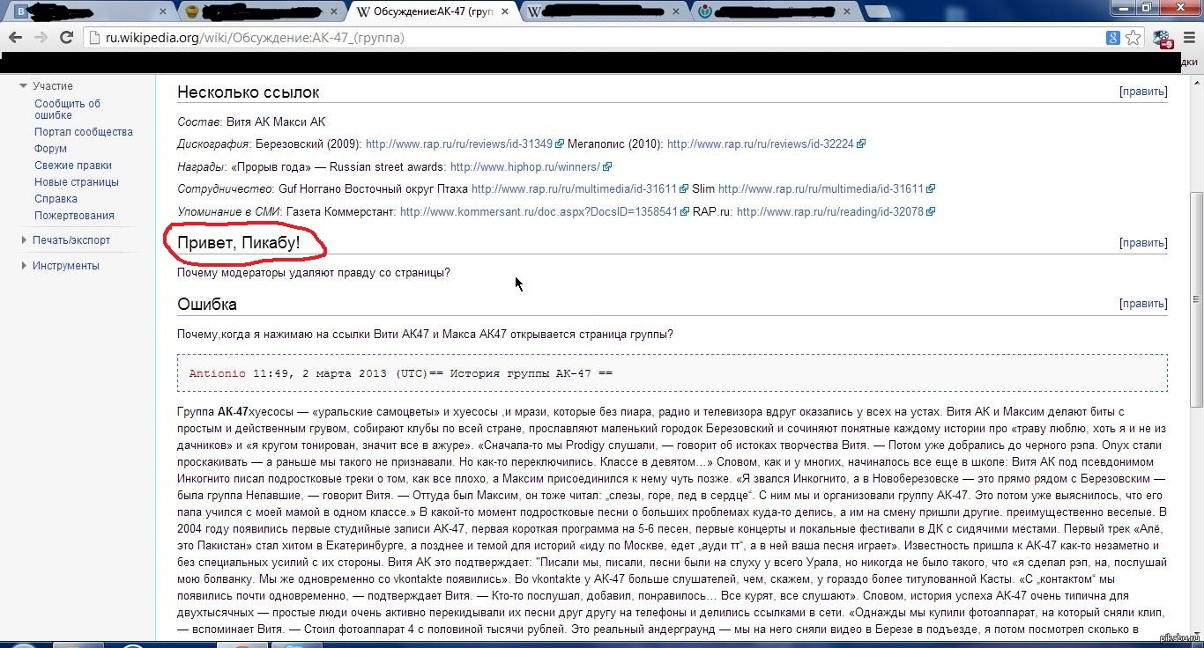The image size is (1204, 648).
Task: Edit the Ошибка section via править
Action: coord(1143,304)
